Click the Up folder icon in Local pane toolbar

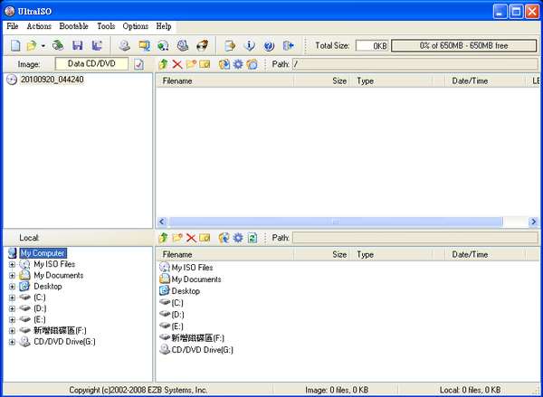point(163,238)
